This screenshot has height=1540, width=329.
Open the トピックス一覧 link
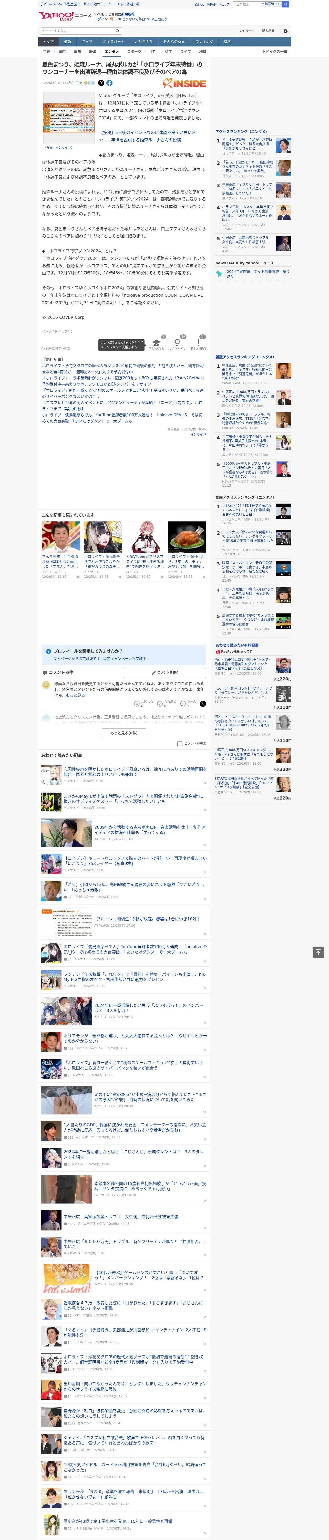[x=275, y=51]
